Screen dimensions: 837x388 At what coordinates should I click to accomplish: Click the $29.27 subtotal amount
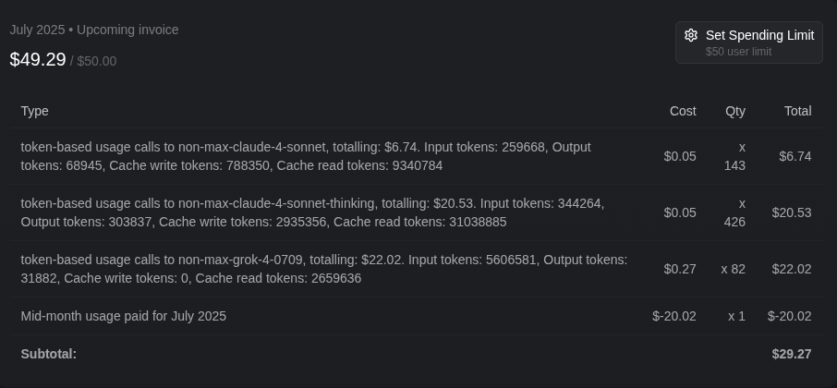(x=792, y=355)
